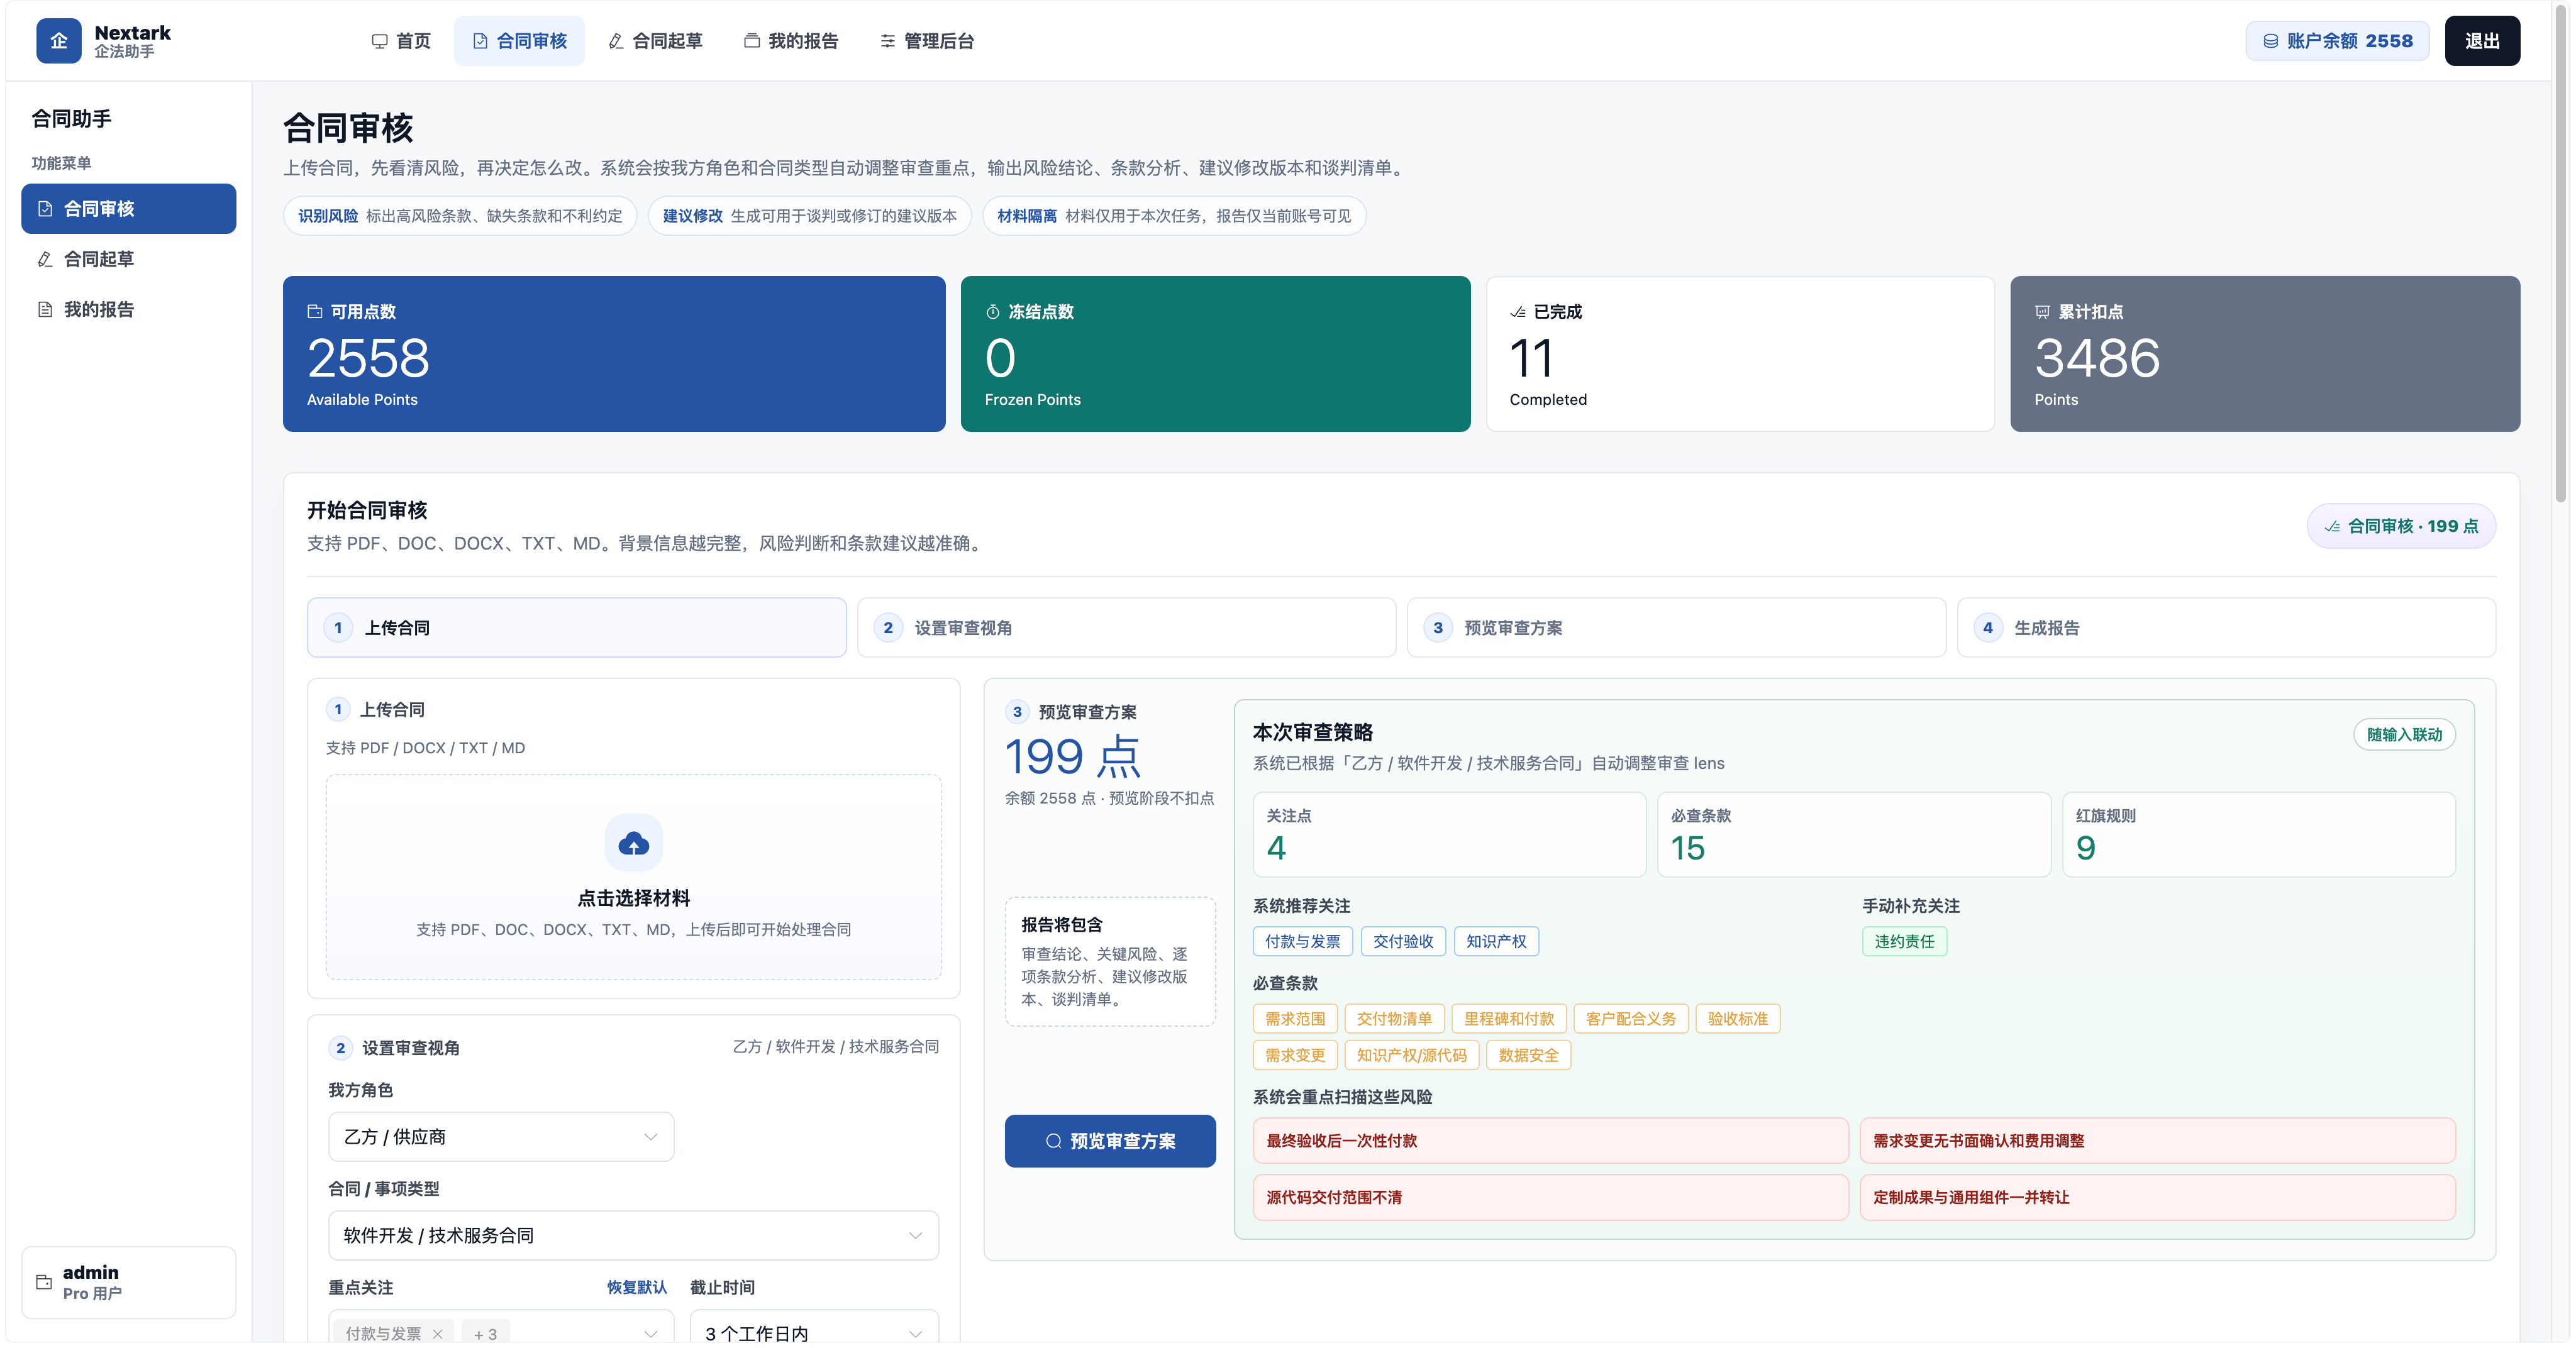
Task: Click the 需求变更无书面确认和费用调整 risk item
Action: pos(2157,1141)
